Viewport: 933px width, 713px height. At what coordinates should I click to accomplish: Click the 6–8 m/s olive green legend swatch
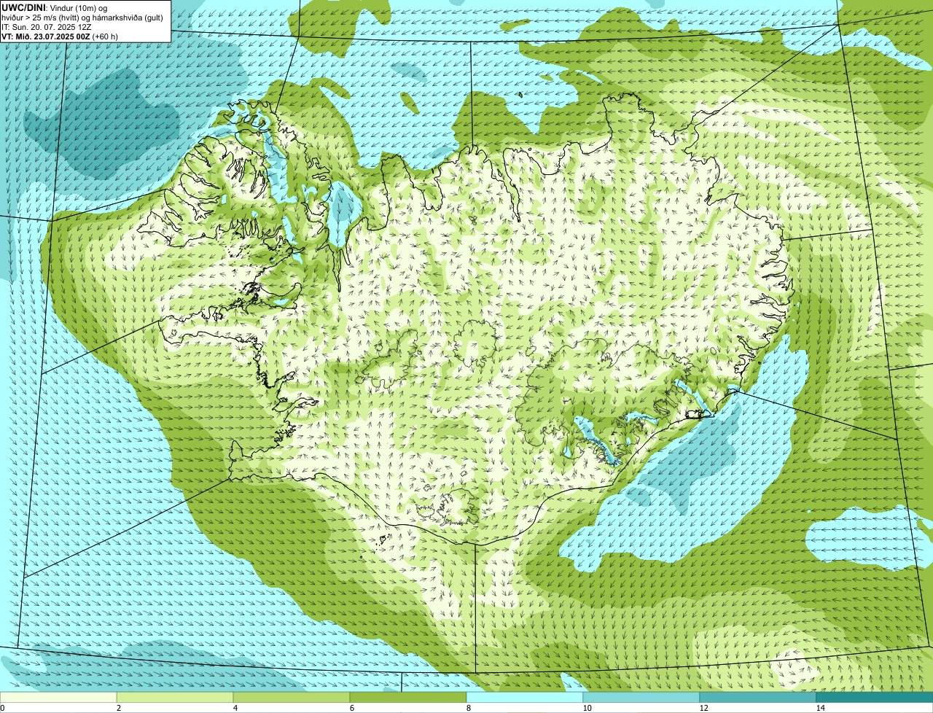(x=408, y=697)
